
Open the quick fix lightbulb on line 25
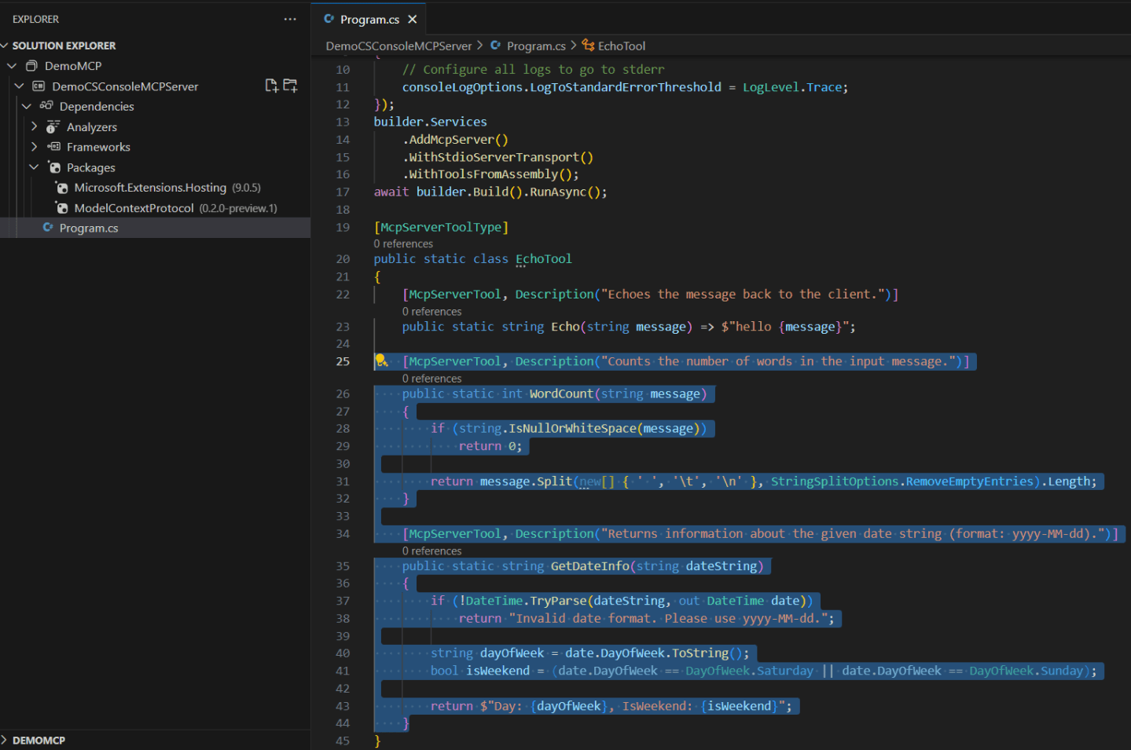point(382,361)
